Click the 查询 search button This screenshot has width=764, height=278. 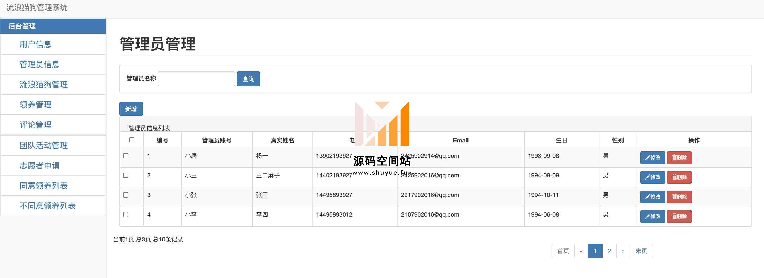(248, 79)
